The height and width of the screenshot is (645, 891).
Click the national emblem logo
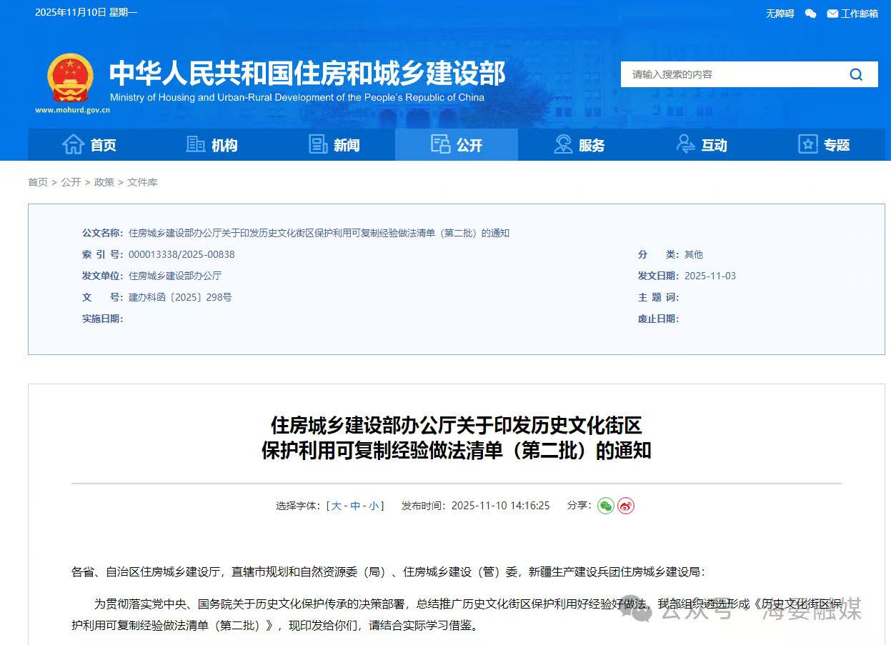(70, 79)
